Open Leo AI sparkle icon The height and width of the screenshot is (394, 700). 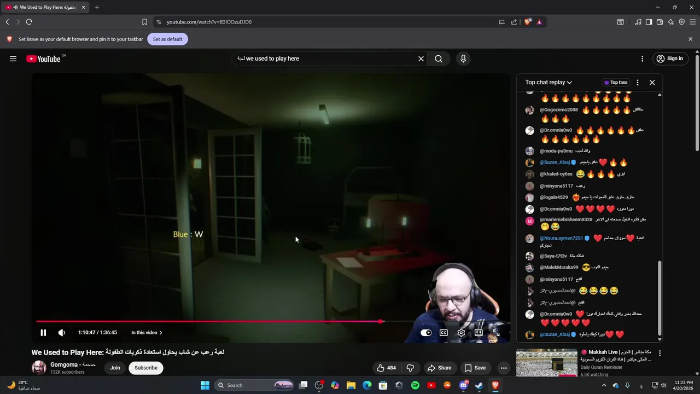point(670,22)
